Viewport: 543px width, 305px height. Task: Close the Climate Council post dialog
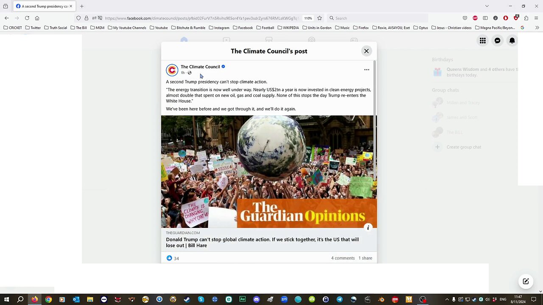click(x=367, y=51)
